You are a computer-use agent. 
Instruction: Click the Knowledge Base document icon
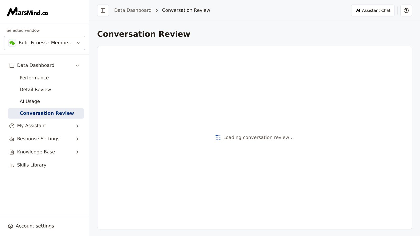pos(12,152)
